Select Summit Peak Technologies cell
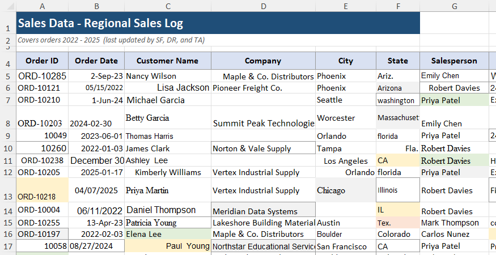The width and height of the screenshot is (496, 255). point(263,117)
